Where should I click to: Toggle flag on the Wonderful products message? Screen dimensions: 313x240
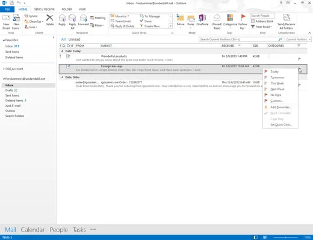coord(299,59)
